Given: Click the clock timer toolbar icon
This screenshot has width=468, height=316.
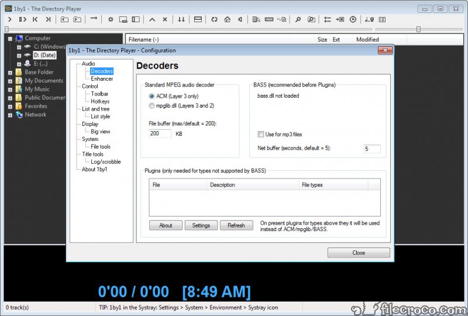Looking at the screenshot, I should (x=353, y=19).
